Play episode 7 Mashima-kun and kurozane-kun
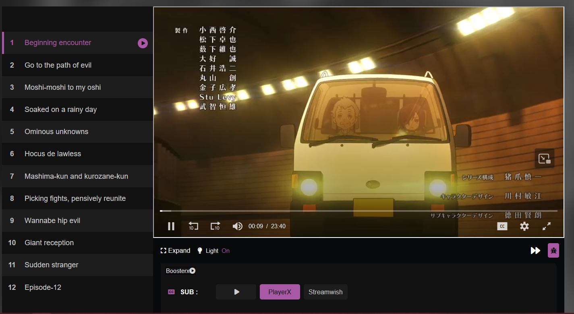The image size is (574, 314). (x=76, y=176)
